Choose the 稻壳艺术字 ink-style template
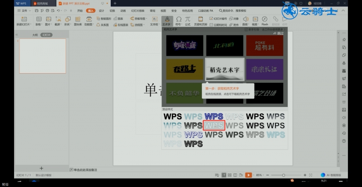The height and width of the screenshot is (187, 362). pyautogui.click(x=224, y=69)
